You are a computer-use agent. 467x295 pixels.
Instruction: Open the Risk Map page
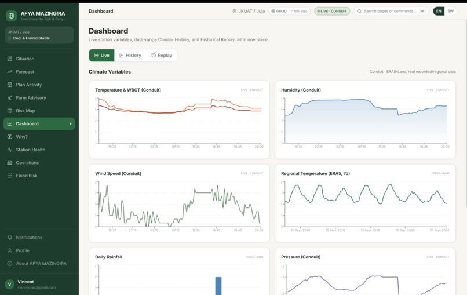click(x=39, y=111)
